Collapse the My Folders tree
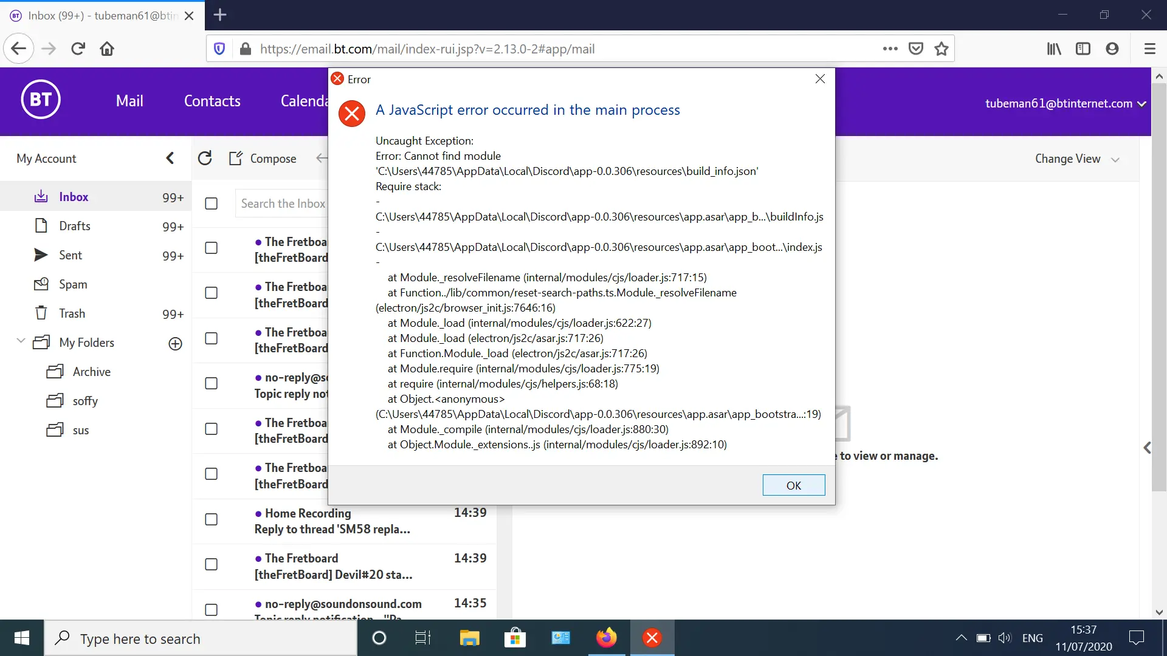The height and width of the screenshot is (656, 1167). pos(21,341)
